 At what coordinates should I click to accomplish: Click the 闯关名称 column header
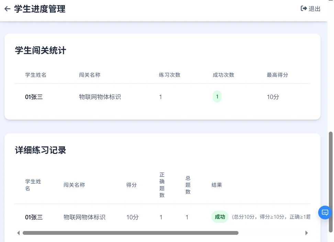click(89, 75)
